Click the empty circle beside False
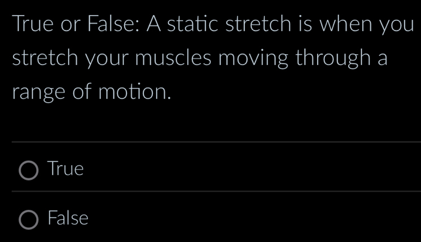This screenshot has width=421, height=242. (x=29, y=219)
